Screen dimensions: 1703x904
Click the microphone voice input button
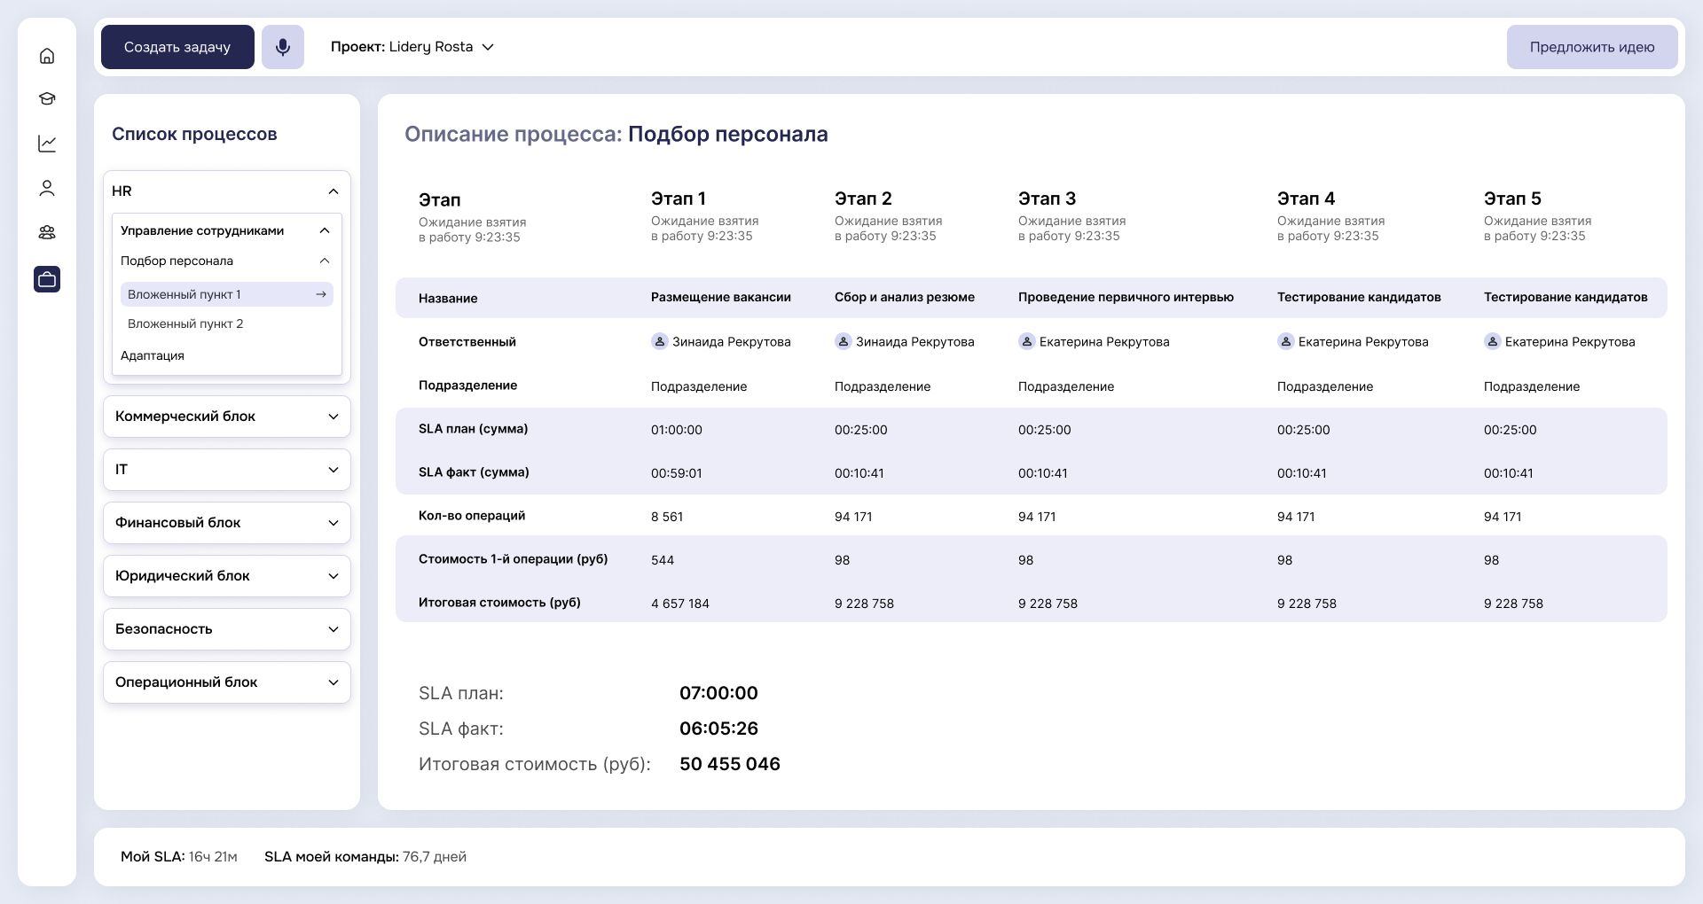coord(283,47)
